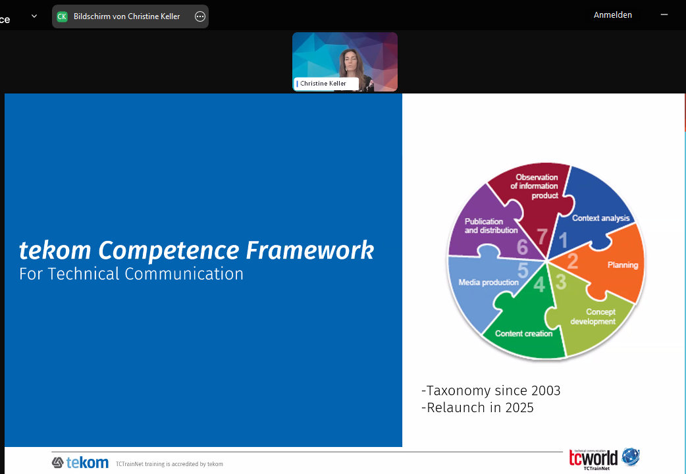Open the more options menu for the shared screen
The image size is (686, 474).
coord(200,16)
